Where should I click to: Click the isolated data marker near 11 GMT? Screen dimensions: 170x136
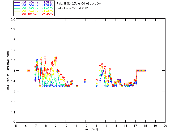(77, 86)
